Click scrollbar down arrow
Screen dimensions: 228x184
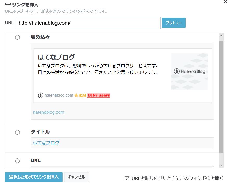[x=221, y=166]
